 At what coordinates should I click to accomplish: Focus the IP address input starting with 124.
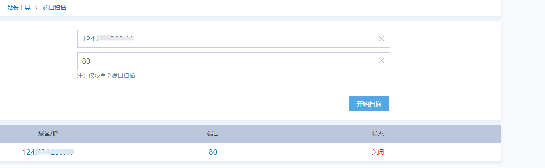(x=234, y=39)
